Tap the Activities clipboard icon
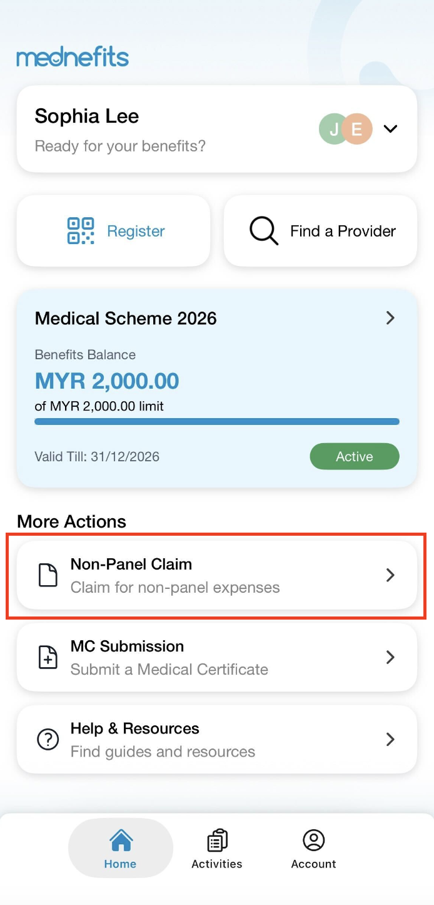 point(217,841)
